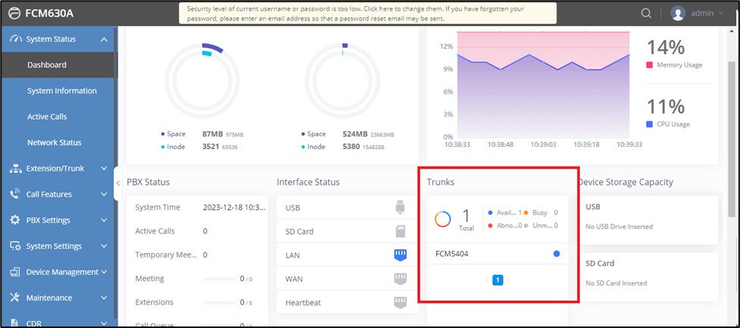The width and height of the screenshot is (740, 328).
Task: Click the memory and CPU usage graph
Action: (543, 84)
